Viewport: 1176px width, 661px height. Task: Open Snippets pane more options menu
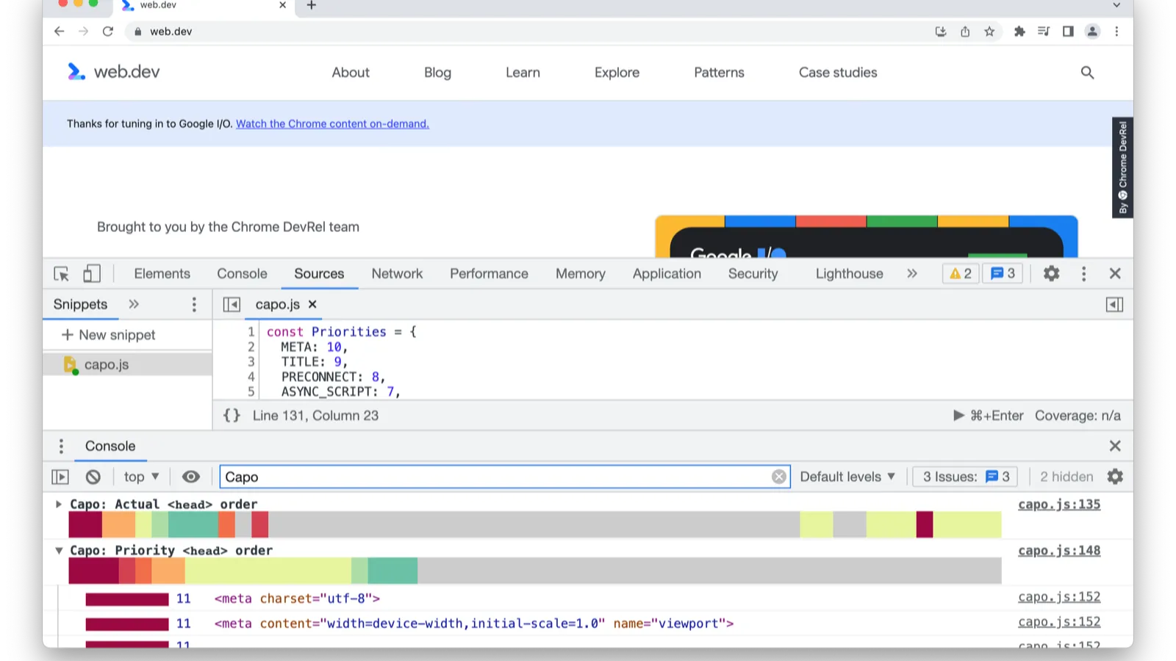point(194,305)
